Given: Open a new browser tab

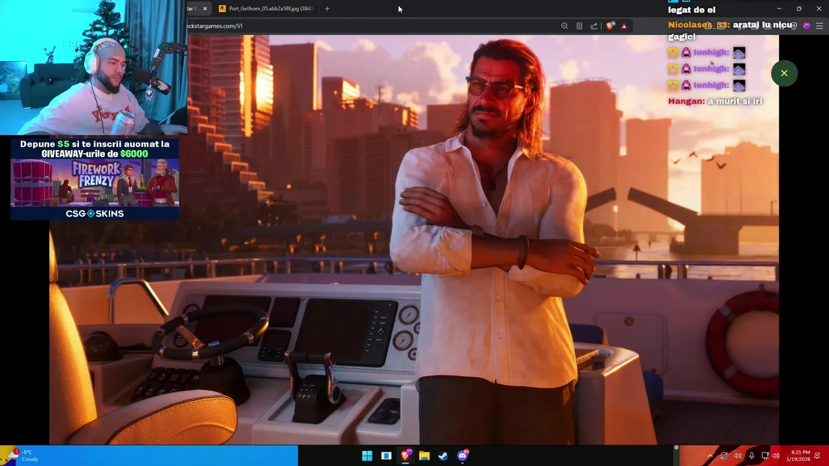Looking at the screenshot, I should coord(327,8).
